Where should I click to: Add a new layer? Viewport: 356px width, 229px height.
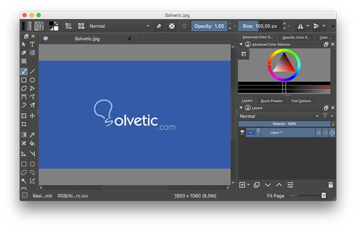click(x=242, y=185)
